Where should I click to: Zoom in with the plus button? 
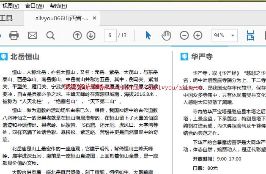pyautogui.click(x=197, y=35)
